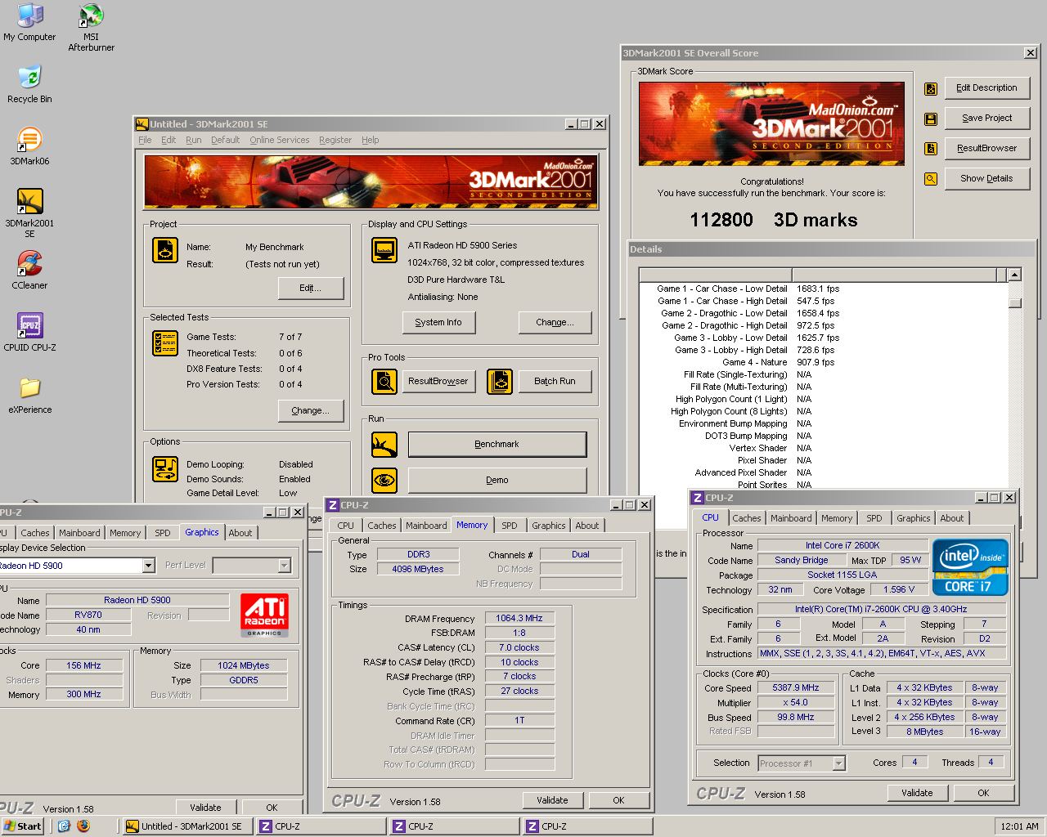The width and height of the screenshot is (1047, 837).
Task: Click the Core Speed value field
Action: coord(796,688)
